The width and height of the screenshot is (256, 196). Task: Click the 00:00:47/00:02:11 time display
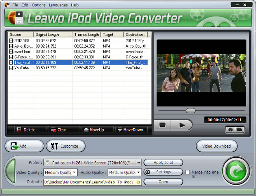[x=224, y=120]
